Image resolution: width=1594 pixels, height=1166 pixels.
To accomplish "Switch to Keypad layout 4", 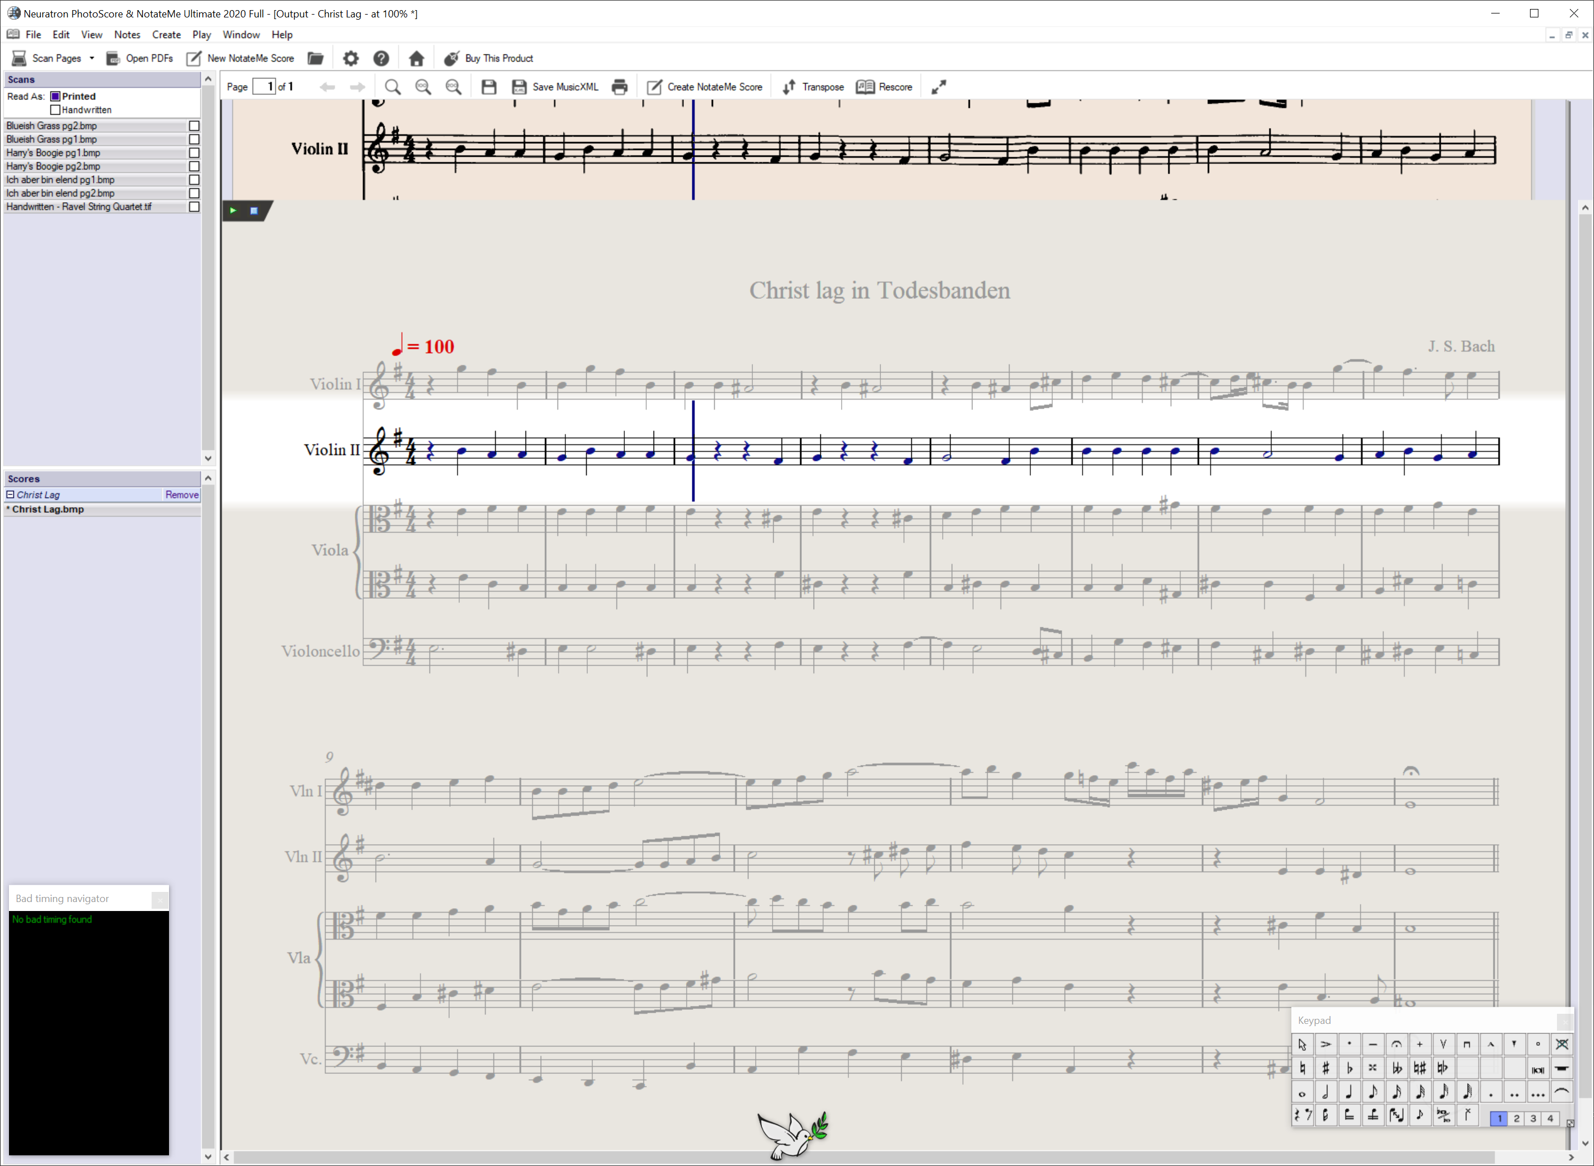I will pos(1550,1118).
